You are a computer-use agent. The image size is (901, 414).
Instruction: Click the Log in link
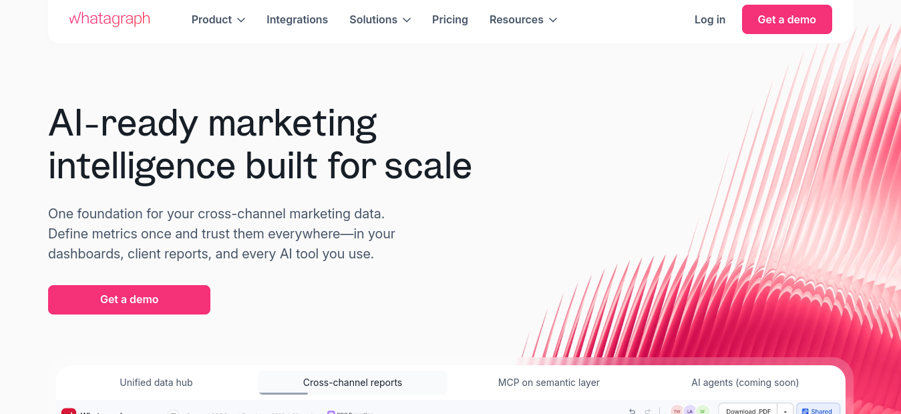710,20
